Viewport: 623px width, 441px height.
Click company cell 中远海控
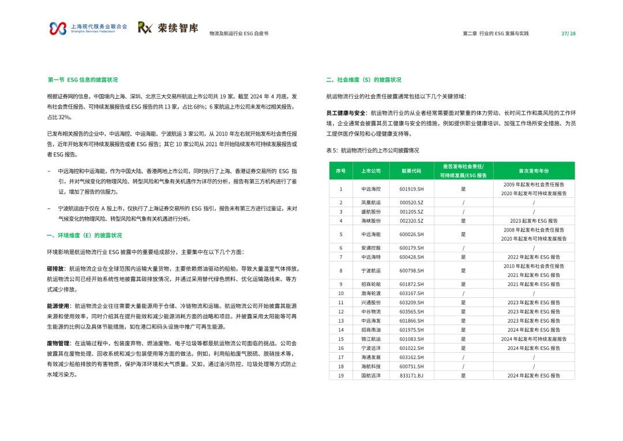coord(371,189)
